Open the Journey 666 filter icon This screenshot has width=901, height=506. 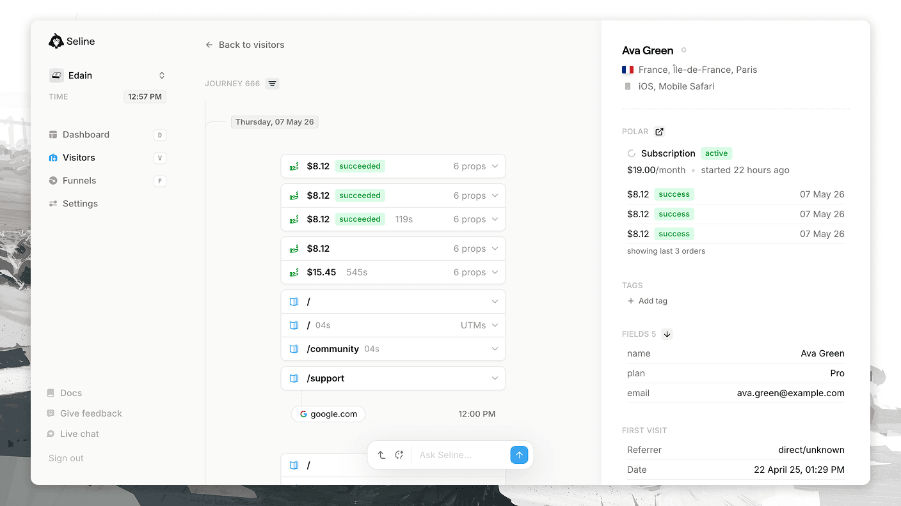[x=273, y=84]
